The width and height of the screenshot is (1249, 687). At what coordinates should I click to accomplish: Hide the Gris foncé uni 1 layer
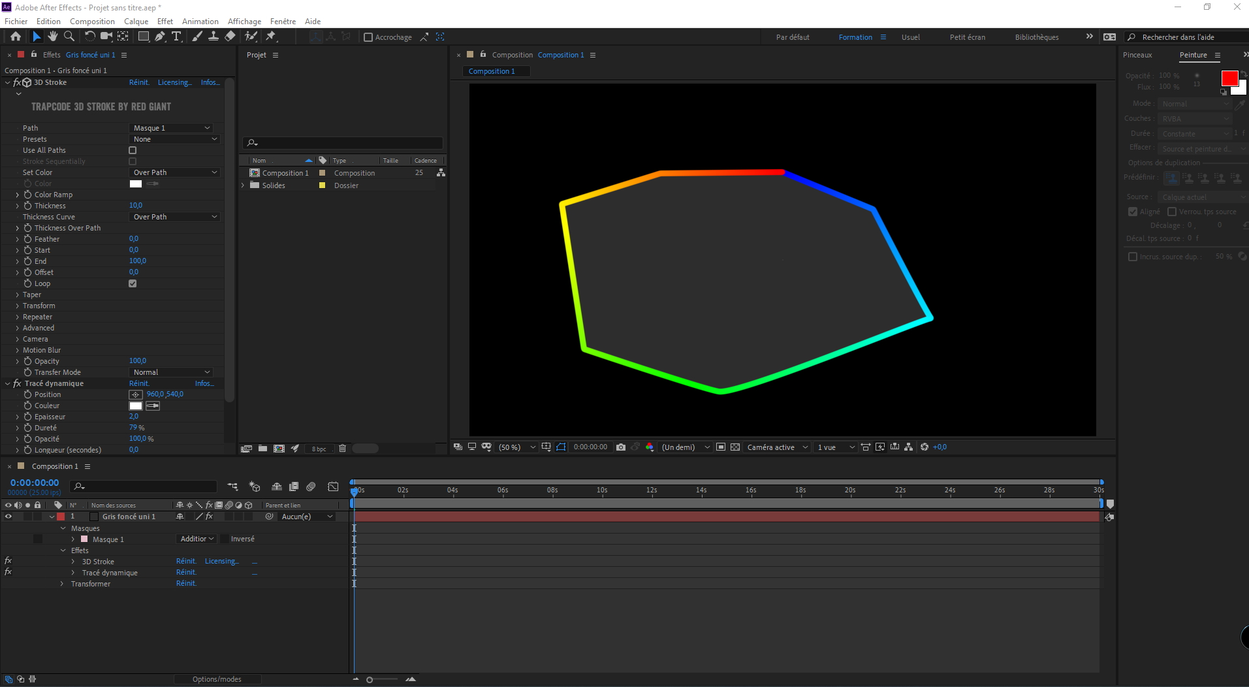(x=8, y=517)
